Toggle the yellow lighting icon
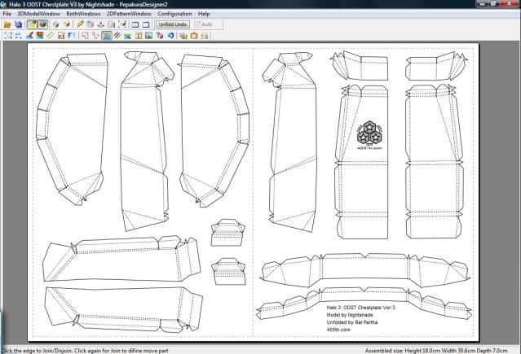Screen dimensions: 521x354 pyautogui.click(x=32, y=24)
